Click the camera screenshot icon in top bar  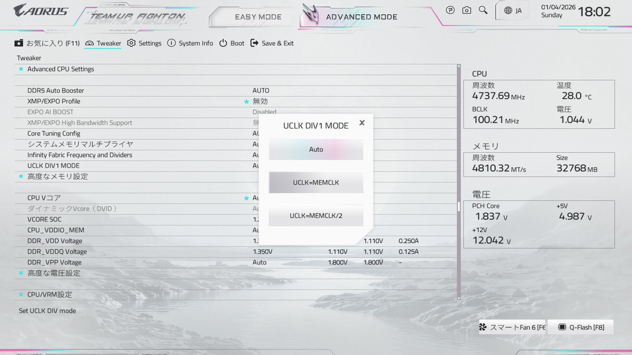(467, 10)
